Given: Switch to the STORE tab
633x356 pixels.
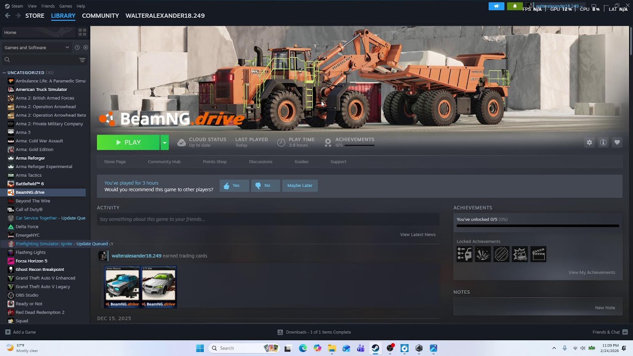Looking at the screenshot, I should [x=35, y=16].
